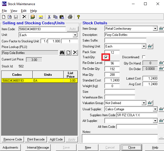Look up Item Group with its binoculars icon
164x151 pixels.
(x=161, y=29)
